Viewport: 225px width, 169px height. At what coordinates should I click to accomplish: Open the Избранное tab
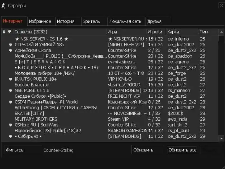coord(41,21)
